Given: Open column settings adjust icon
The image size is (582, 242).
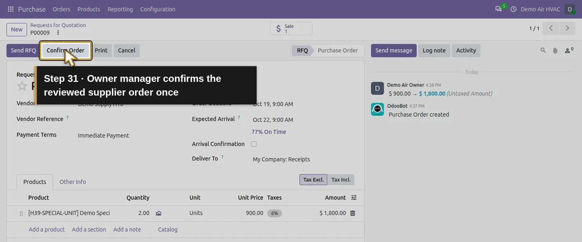Looking at the screenshot, I should (354, 198).
